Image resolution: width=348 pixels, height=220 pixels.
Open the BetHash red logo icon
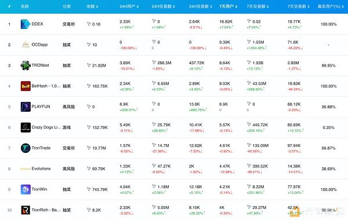click(x=26, y=86)
